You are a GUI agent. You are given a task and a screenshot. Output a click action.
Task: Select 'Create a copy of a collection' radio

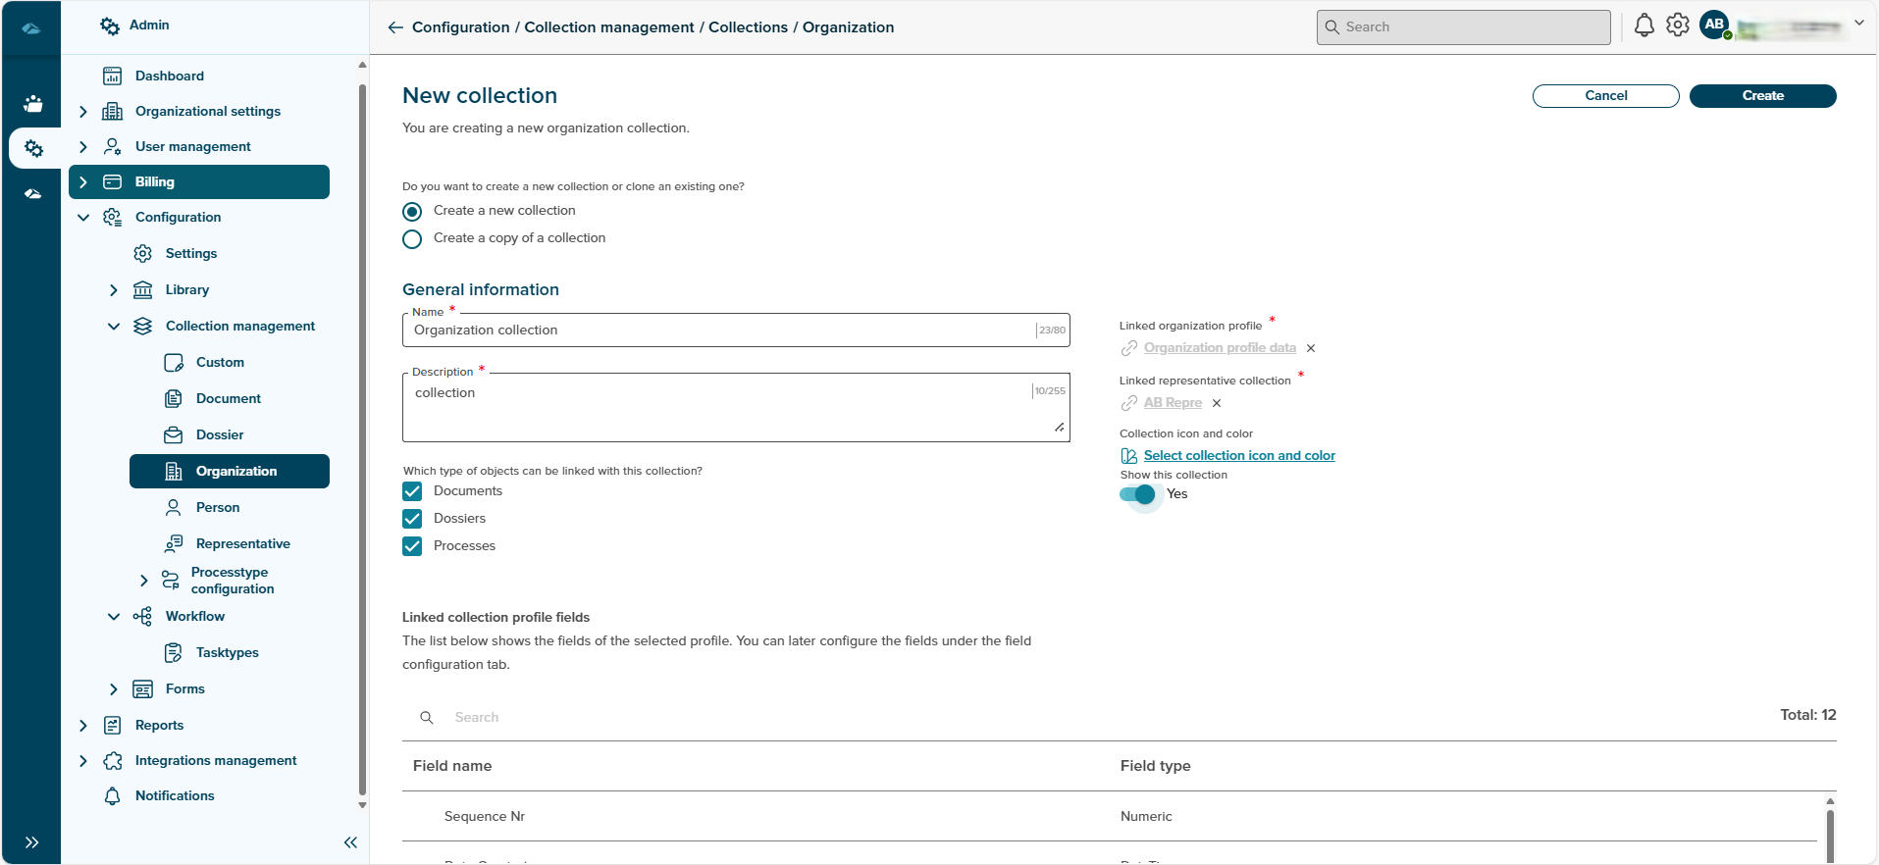[x=413, y=239]
